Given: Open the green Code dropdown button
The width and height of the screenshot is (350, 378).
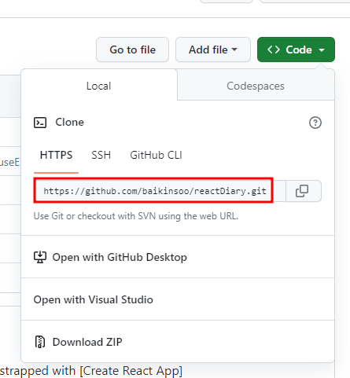Looking at the screenshot, I should click(296, 50).
